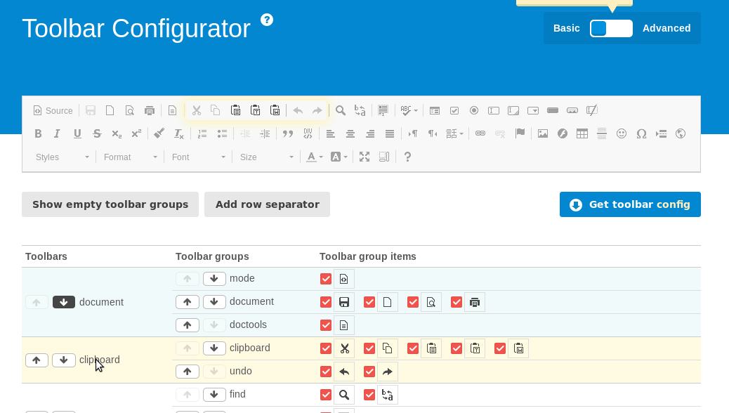The width and height of the screenshot is (729, 413).
Task: Uncheck the Cut item checkbox
Action: pos(326,348)
